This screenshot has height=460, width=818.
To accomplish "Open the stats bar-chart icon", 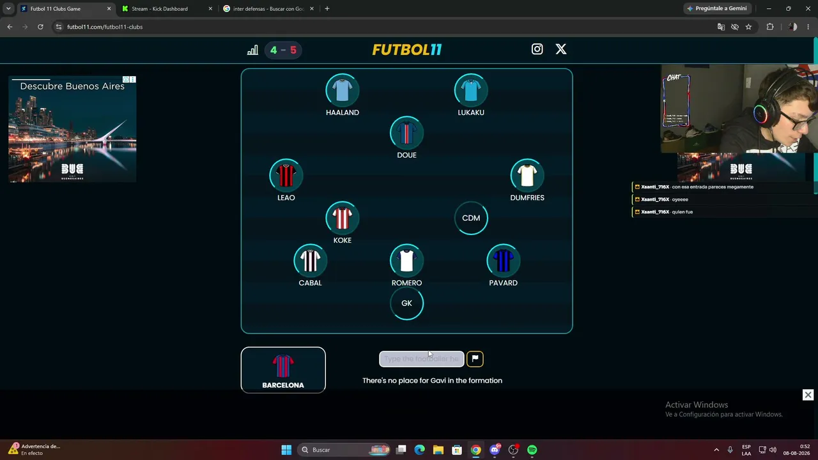I will click(252, 50).
